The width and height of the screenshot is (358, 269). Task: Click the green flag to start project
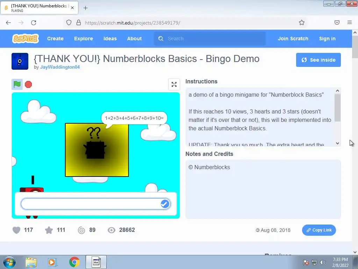[x=17, y=84]
